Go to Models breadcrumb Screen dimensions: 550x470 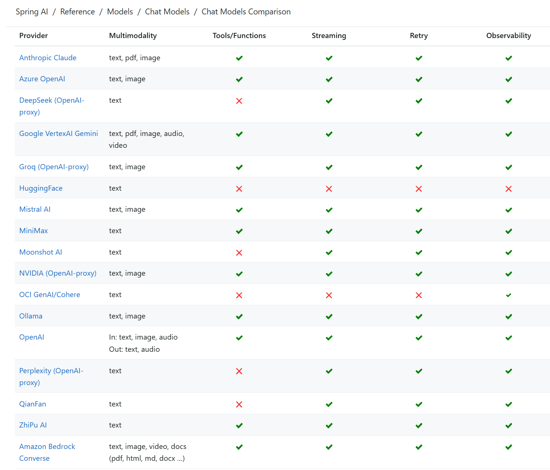click(x=120, y=12)
